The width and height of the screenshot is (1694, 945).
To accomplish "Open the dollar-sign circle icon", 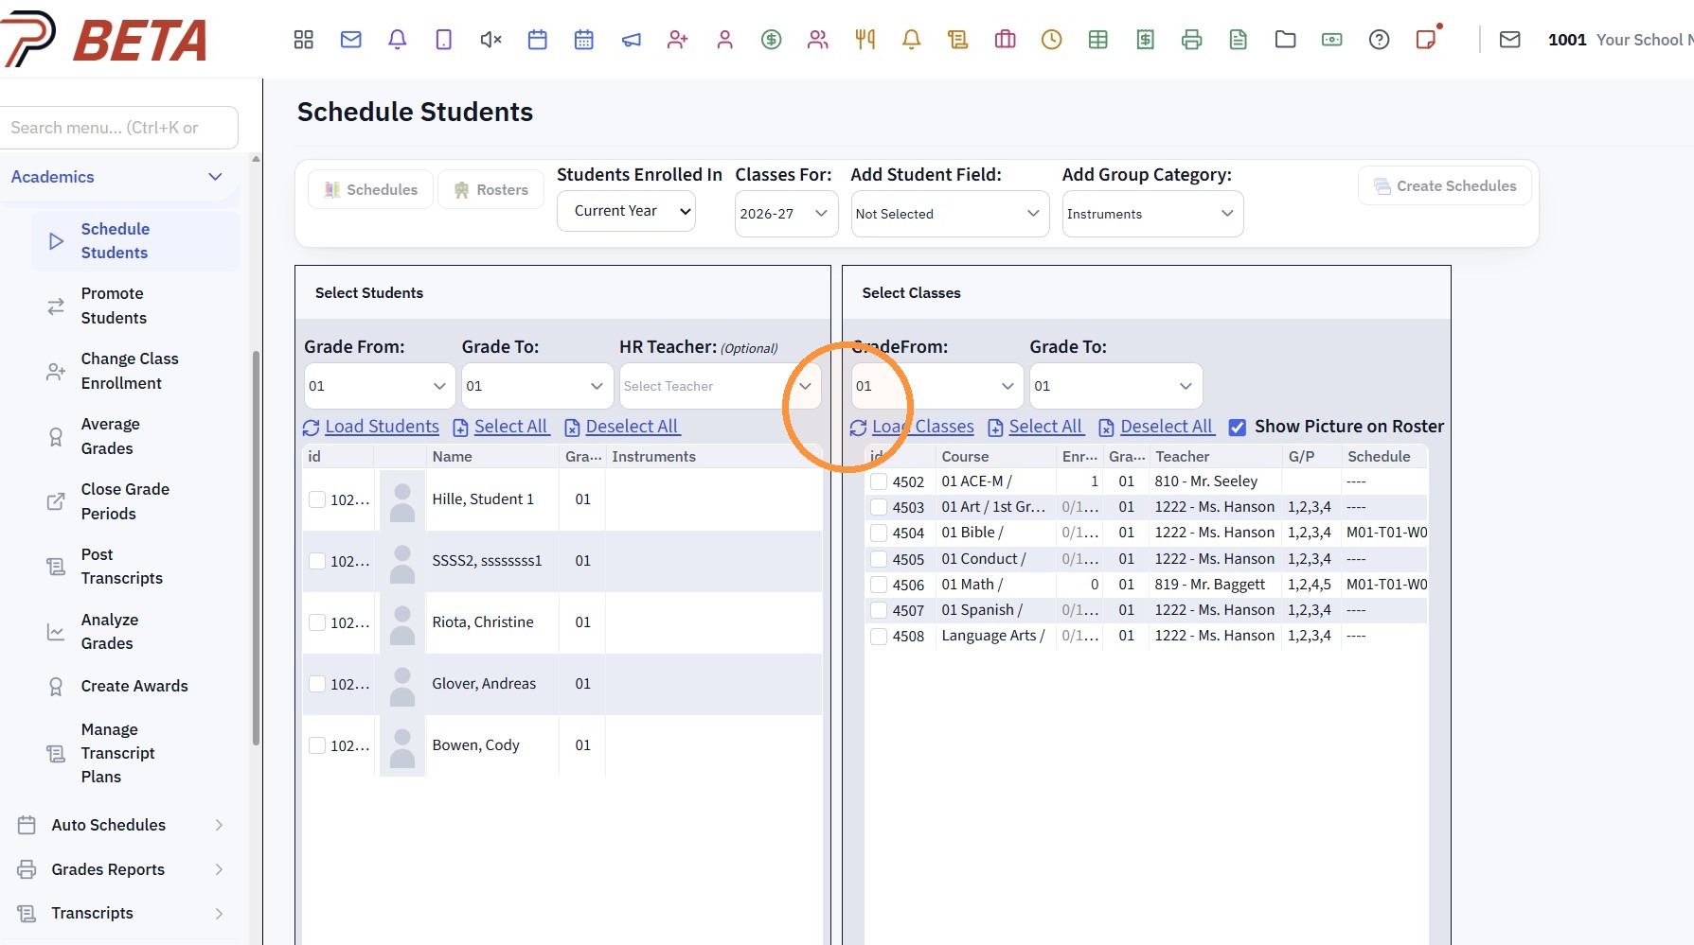I will click(x=771, y=40).
